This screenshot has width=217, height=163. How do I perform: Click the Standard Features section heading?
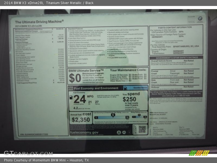coord(75,29)
